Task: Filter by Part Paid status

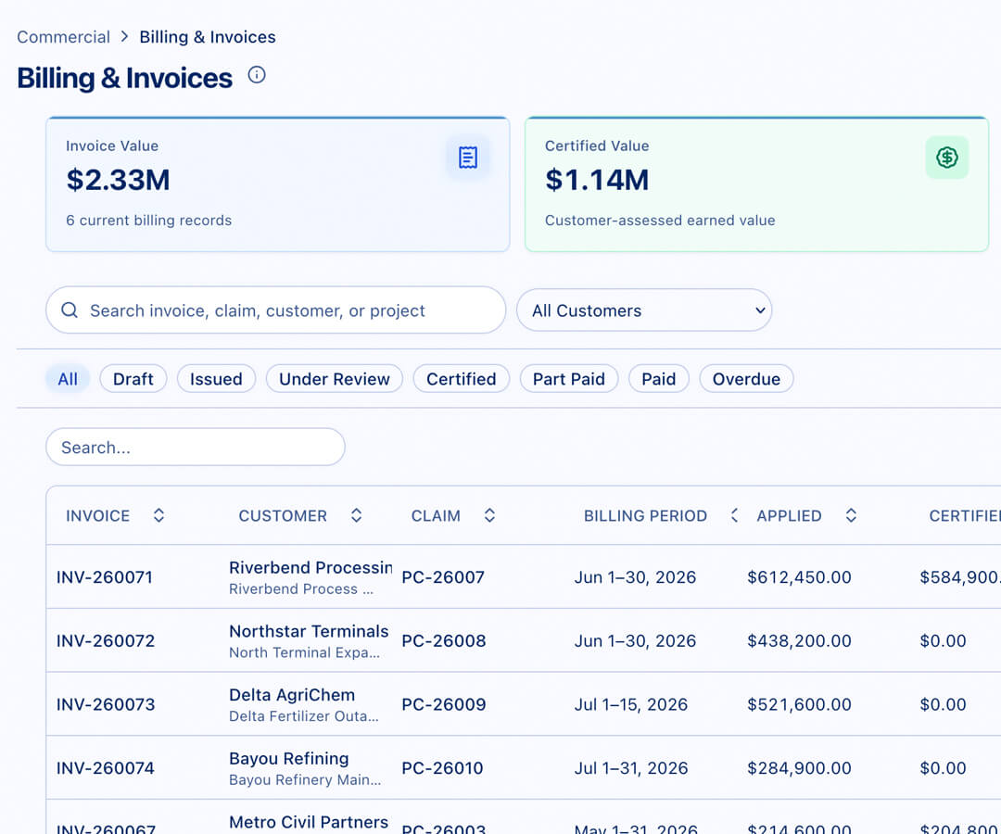Action: 569,379
